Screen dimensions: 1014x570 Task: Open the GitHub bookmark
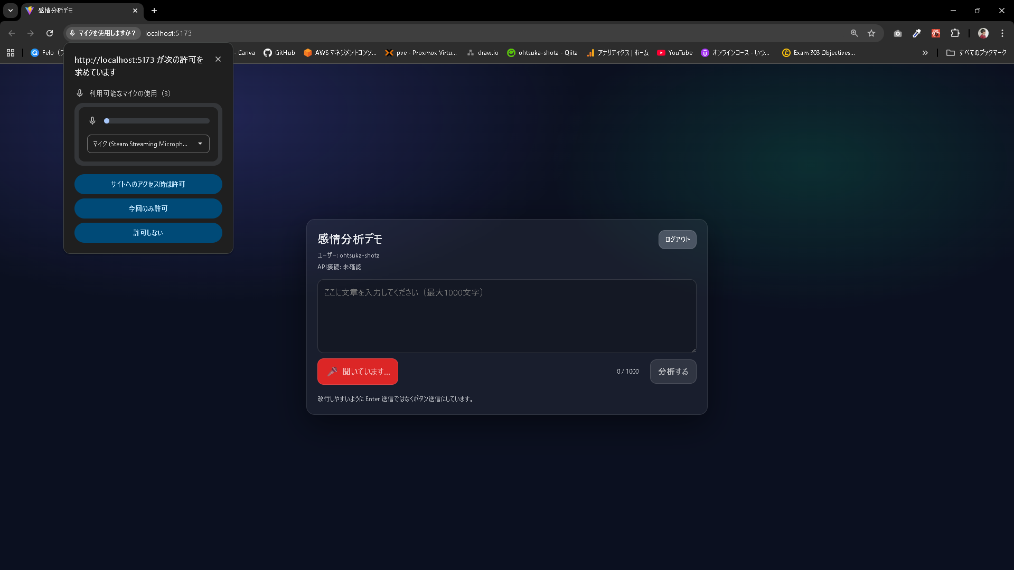[279, 53]
